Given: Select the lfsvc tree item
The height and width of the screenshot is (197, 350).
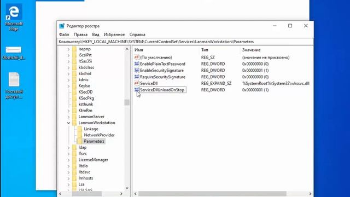Looking at the screenshot, I should tap(83, 154).
